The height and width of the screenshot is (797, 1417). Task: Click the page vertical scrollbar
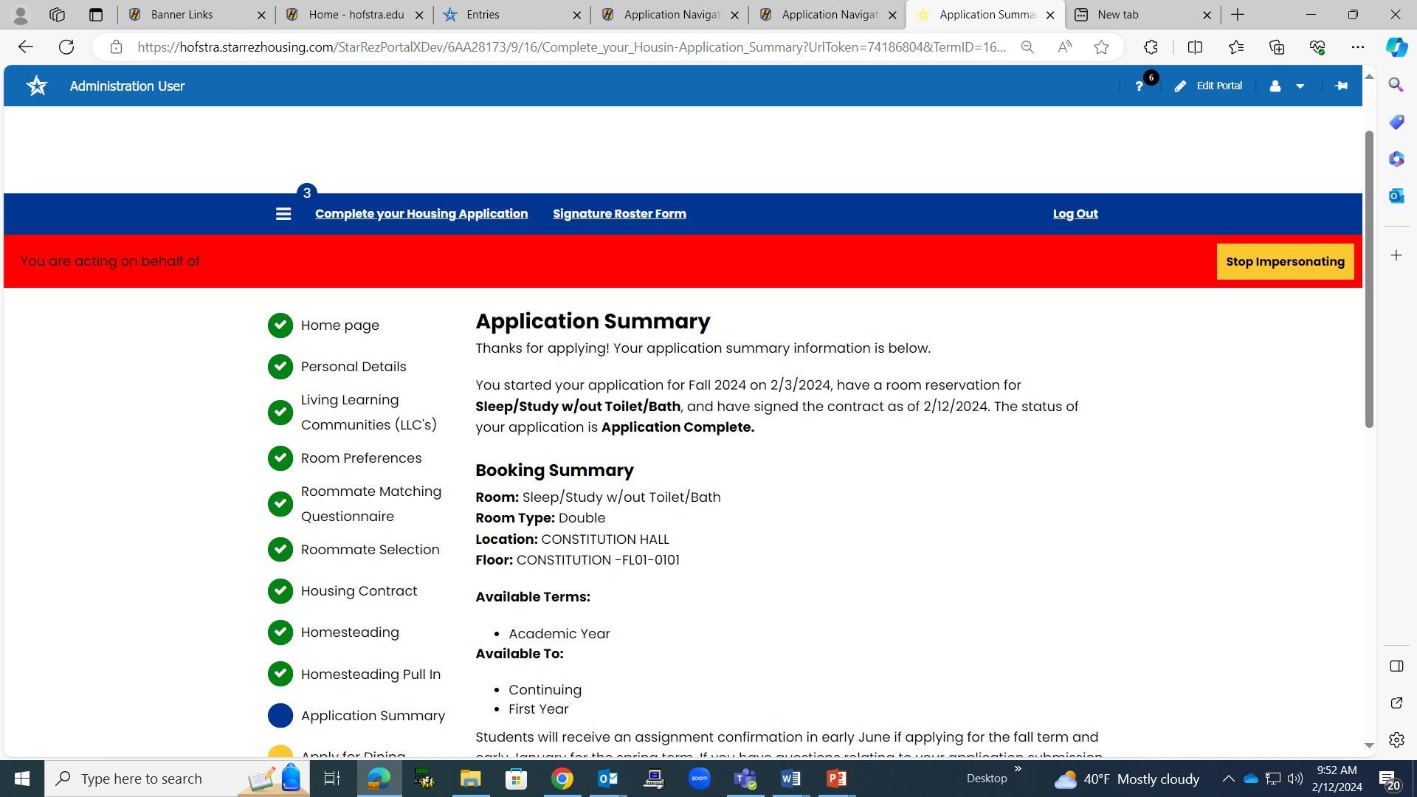click(1369, 280)
